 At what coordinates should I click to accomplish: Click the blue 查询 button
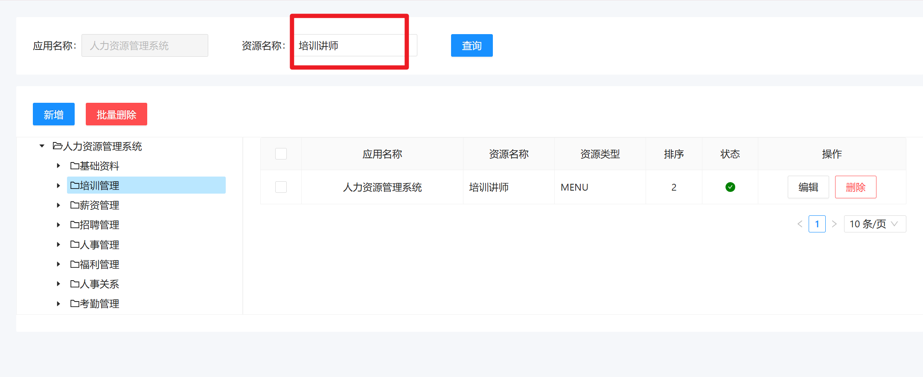pyautogui.click(x=472, y=46)
